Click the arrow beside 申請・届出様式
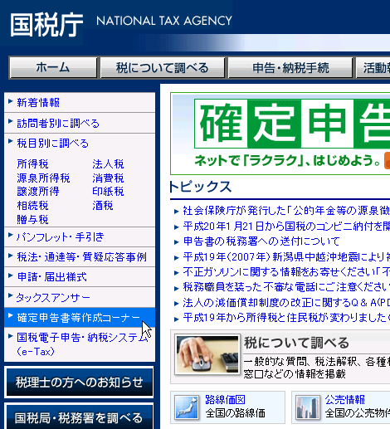The height and width of the screenshot is (429, 390). point(11,275)
